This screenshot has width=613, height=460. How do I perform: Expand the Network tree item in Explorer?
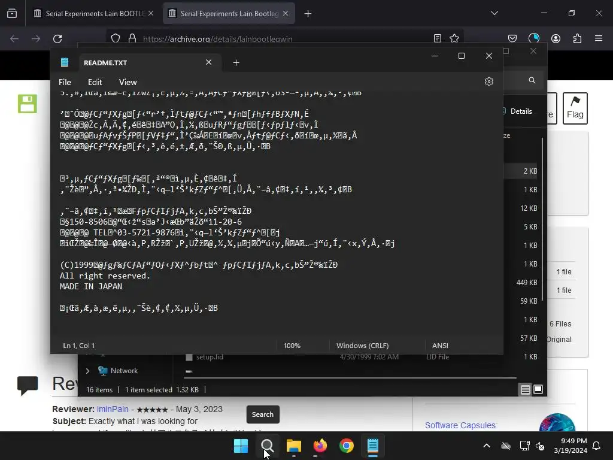coord(87,371)
